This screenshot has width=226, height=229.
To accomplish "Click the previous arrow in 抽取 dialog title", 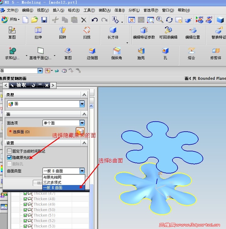I will click(x=6, y=85).
